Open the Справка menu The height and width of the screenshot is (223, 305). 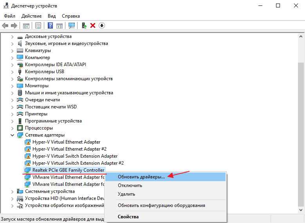tap(71, 16)
